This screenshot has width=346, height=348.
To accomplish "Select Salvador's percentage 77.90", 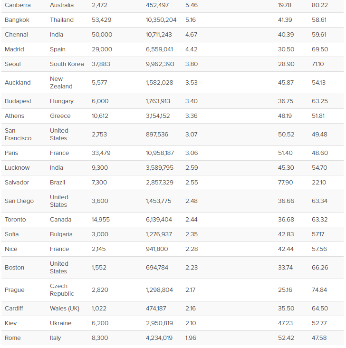I will point(285,183).
